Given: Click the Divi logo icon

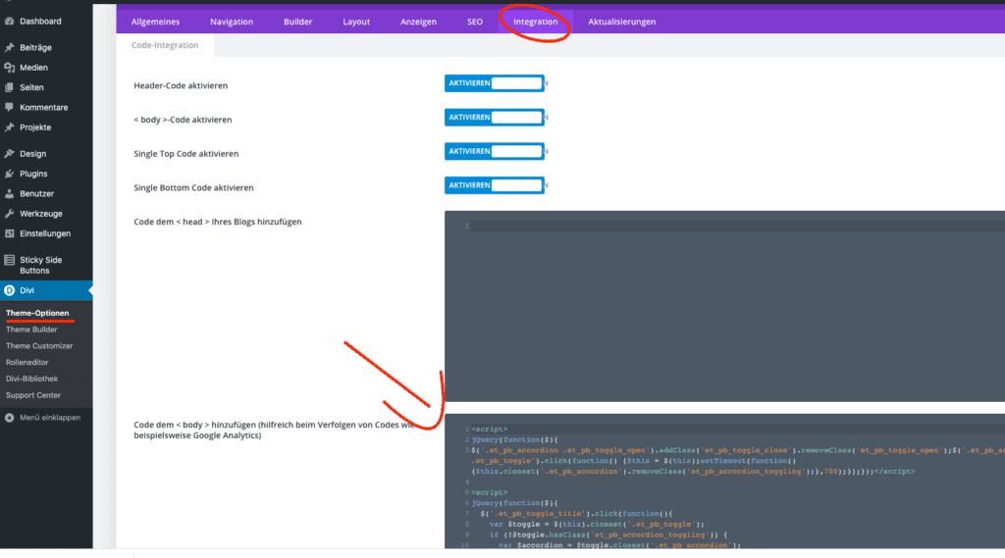Looking at the screenshot, I should tap(10, 290).
